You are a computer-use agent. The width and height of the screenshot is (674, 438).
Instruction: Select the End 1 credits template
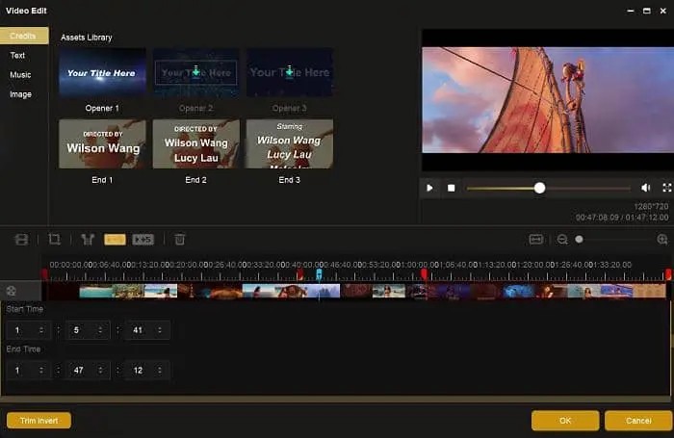[x=102, y=144]
